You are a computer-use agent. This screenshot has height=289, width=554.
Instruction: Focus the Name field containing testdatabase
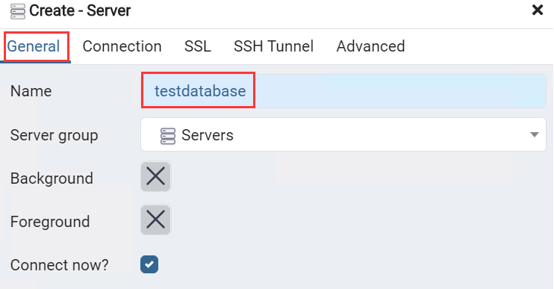click(343, 91)
